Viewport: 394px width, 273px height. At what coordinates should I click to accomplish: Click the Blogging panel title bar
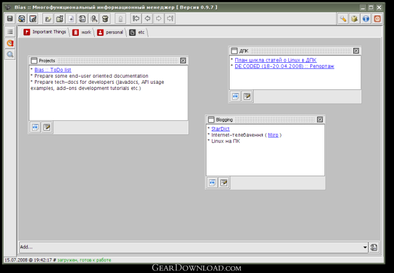coord(265,120)
